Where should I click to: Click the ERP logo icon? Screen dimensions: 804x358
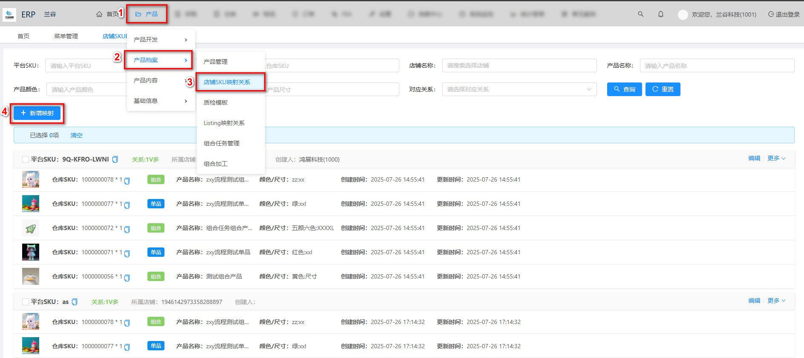tap(9, 14)
